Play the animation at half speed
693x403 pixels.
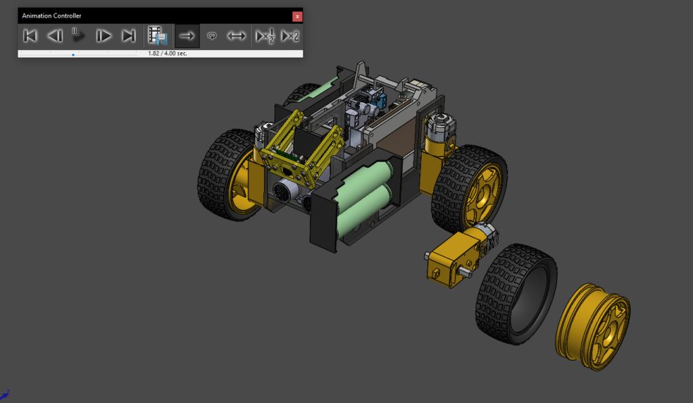264,36
